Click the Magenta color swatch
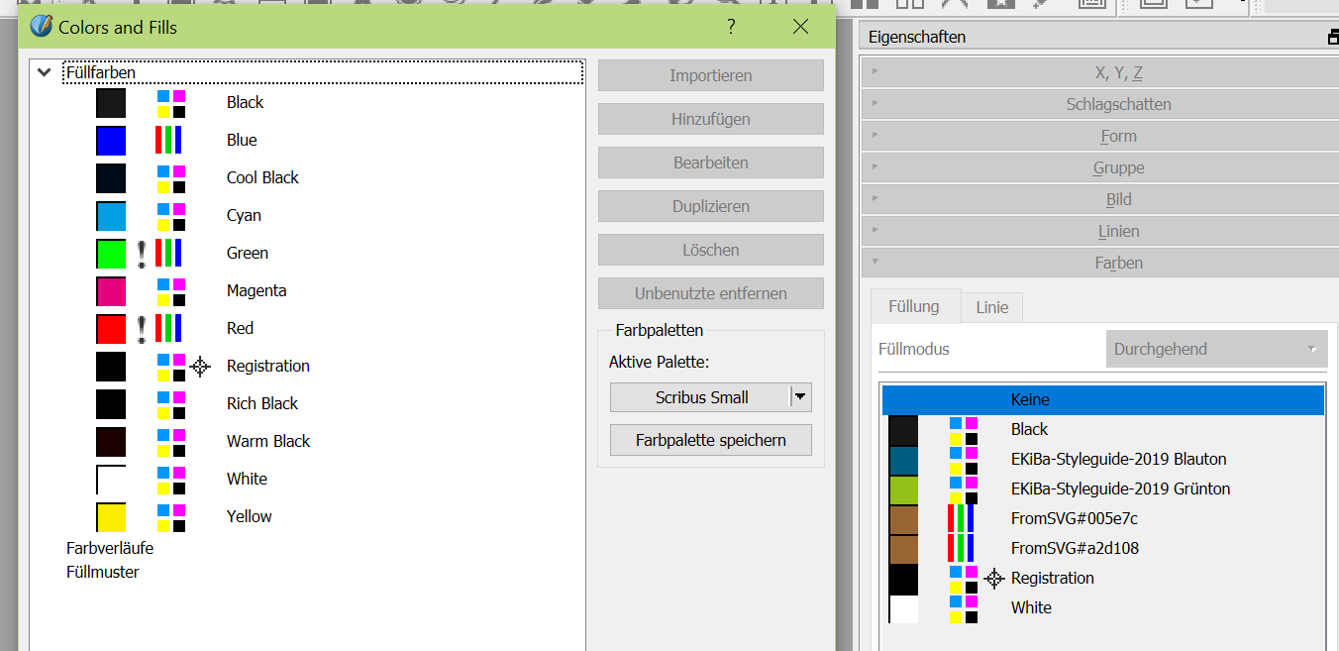The image size is (1339, 651). coord(111,291)
